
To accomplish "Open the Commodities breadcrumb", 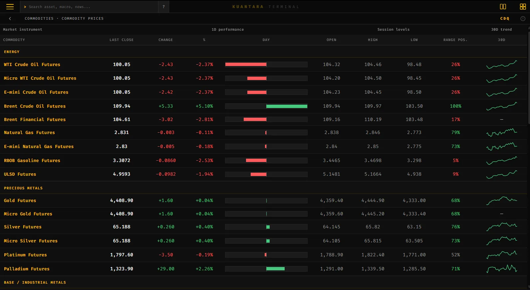I will coord(39,19).
